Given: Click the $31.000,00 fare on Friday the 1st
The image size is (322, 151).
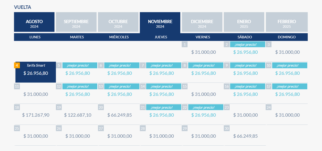Looking at the screenshot, I should [x=203, y=52].
